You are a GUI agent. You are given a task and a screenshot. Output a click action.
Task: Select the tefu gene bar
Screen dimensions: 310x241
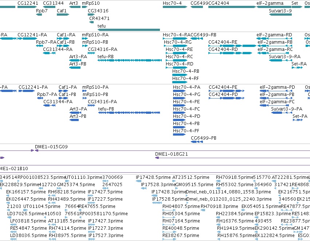[x=129, y=30]
